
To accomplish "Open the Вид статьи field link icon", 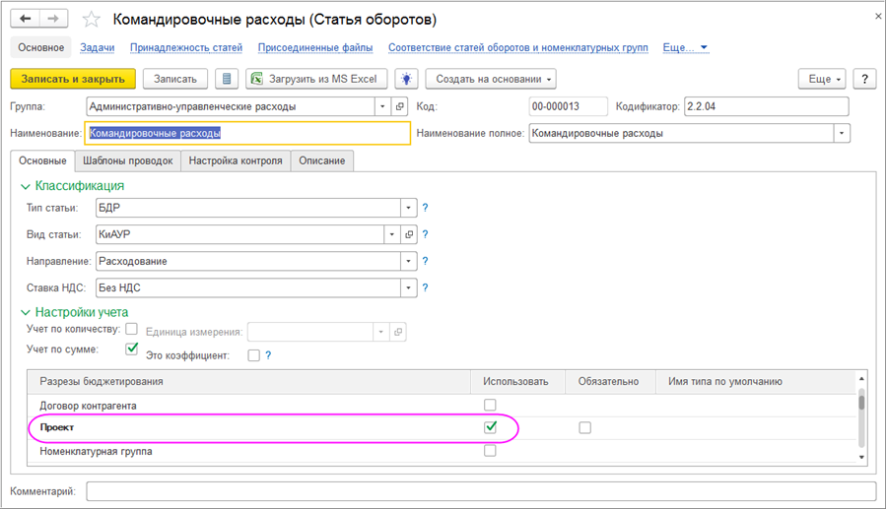I will click(x=409, y=234).
